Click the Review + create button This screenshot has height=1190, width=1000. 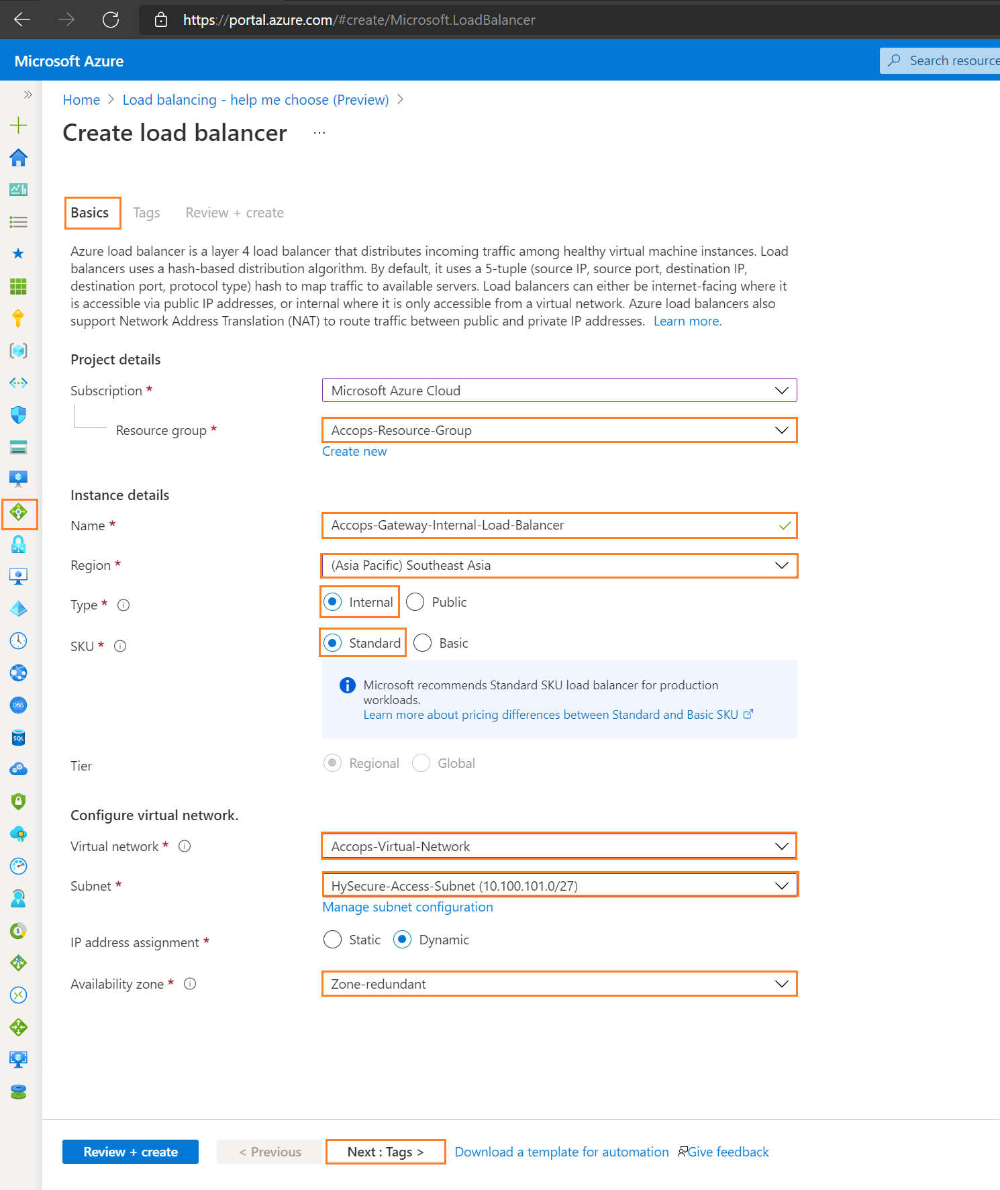click(x=130, y=1152)
